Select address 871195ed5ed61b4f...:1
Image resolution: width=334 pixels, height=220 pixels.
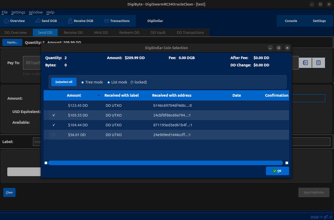[173, 125]
